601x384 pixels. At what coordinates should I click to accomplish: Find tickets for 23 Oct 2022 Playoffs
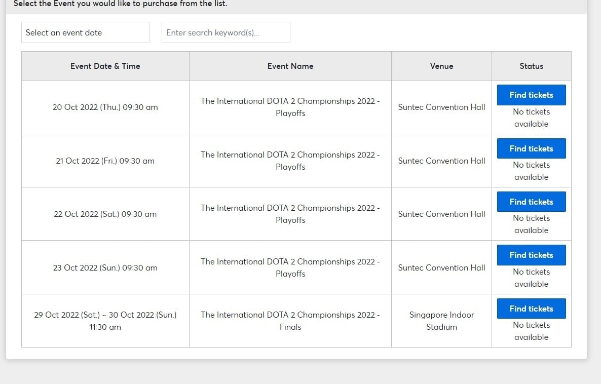(x=531, y=255)
